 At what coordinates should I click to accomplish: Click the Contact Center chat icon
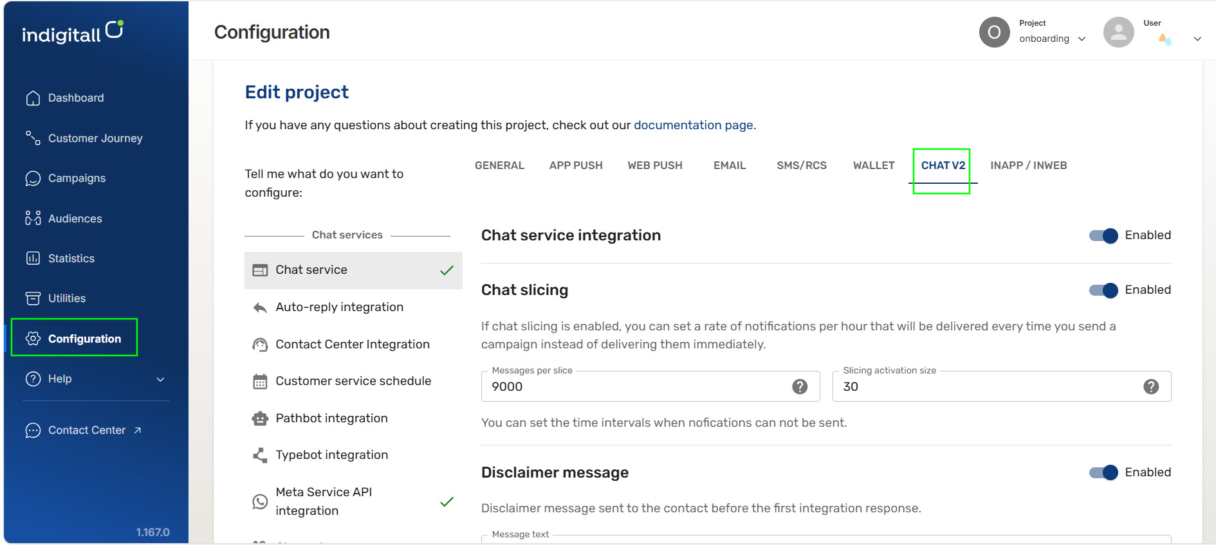tap(33, 430)
